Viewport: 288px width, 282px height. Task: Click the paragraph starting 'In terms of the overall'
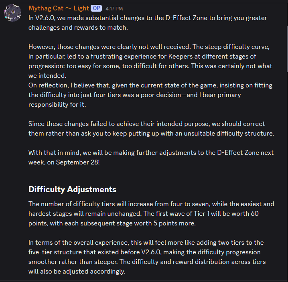pyautogui.click(x=147, y=257)
